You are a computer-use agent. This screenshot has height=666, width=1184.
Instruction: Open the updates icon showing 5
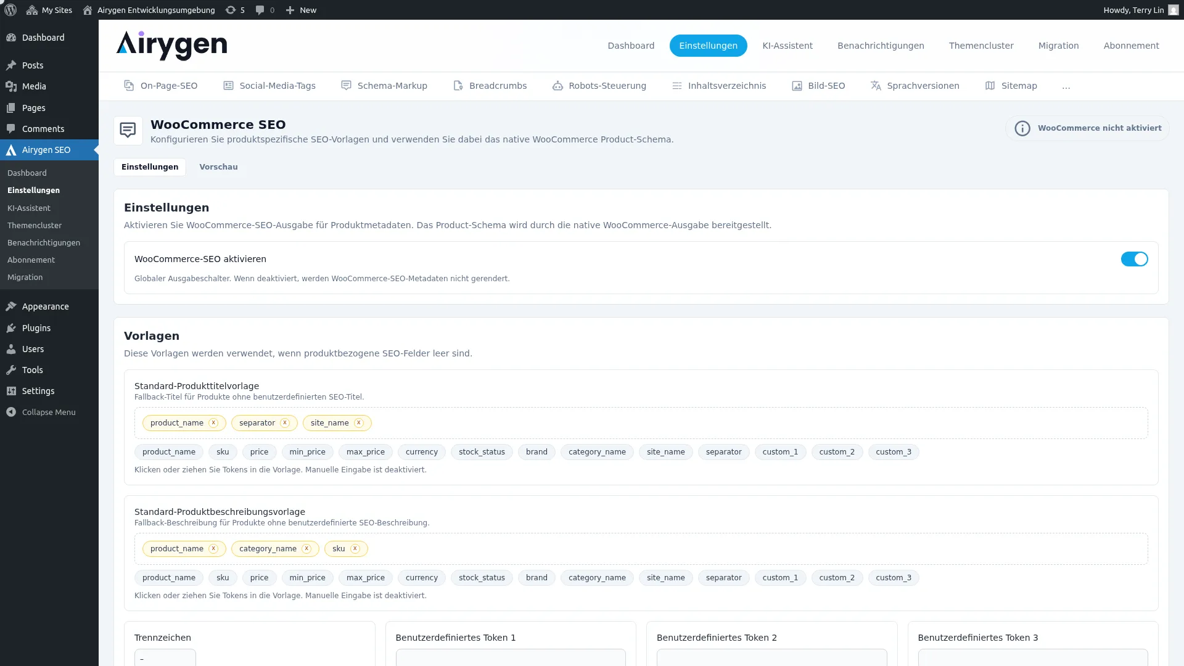[235, 10]
